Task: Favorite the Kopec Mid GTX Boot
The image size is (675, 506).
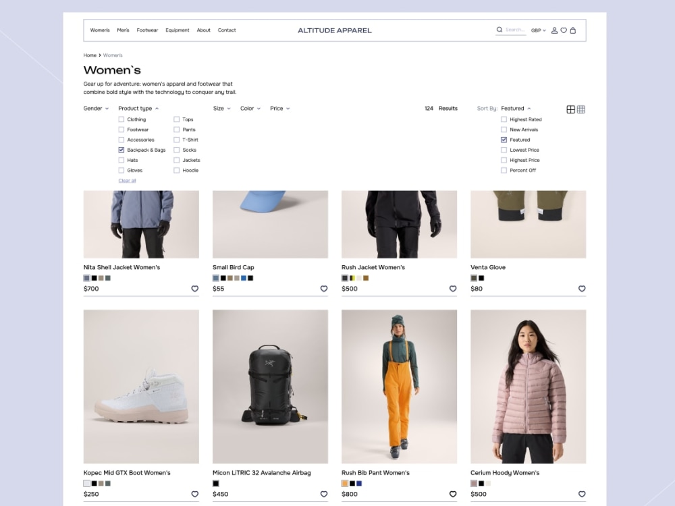Action: 195,494
